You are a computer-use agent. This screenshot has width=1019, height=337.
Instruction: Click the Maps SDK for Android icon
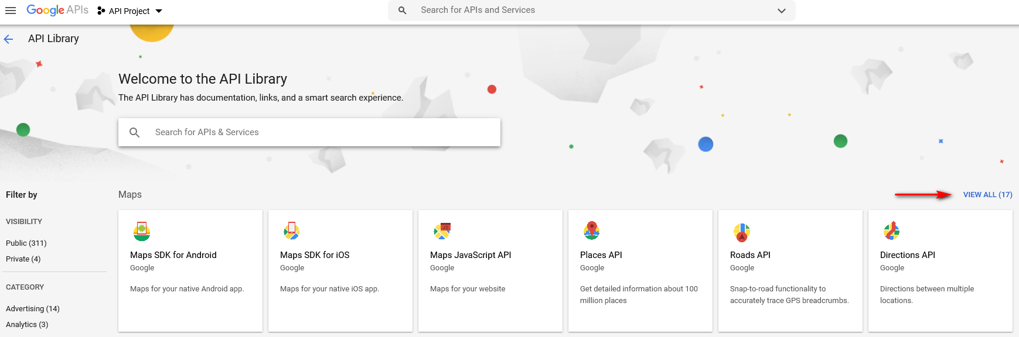(142, 232)
